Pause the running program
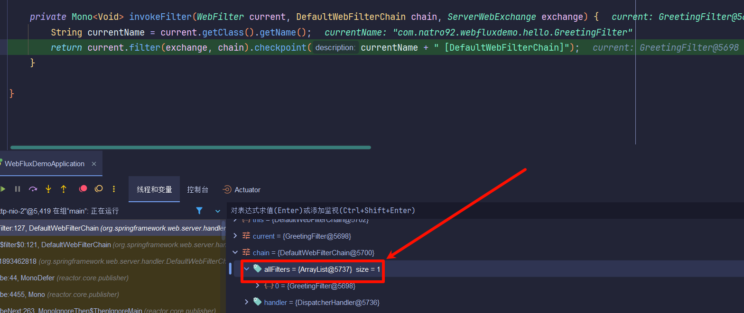744x313 pixels. pos(18,189)
